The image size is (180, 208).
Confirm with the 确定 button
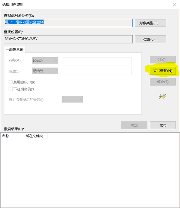click(134, 125)
